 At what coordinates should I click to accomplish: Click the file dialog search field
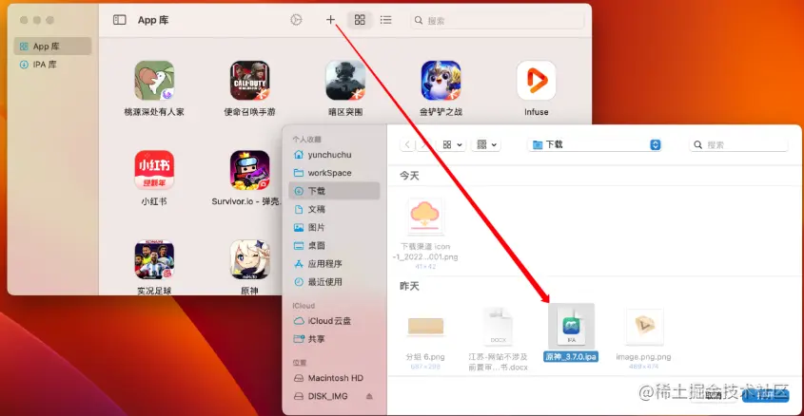(738, 144)
